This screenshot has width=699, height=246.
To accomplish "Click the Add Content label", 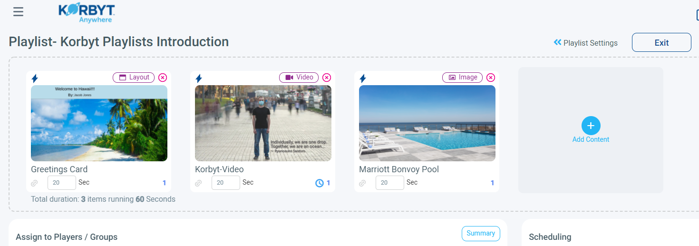I will [591, 139].
